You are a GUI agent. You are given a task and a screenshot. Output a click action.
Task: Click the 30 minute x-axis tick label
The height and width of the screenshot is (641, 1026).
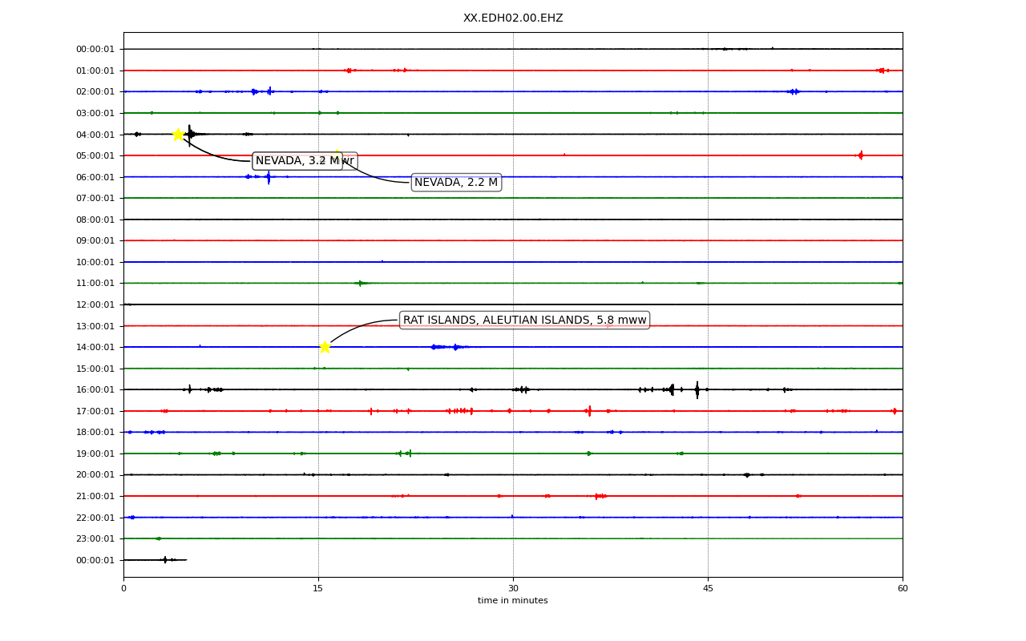[513, 589]
